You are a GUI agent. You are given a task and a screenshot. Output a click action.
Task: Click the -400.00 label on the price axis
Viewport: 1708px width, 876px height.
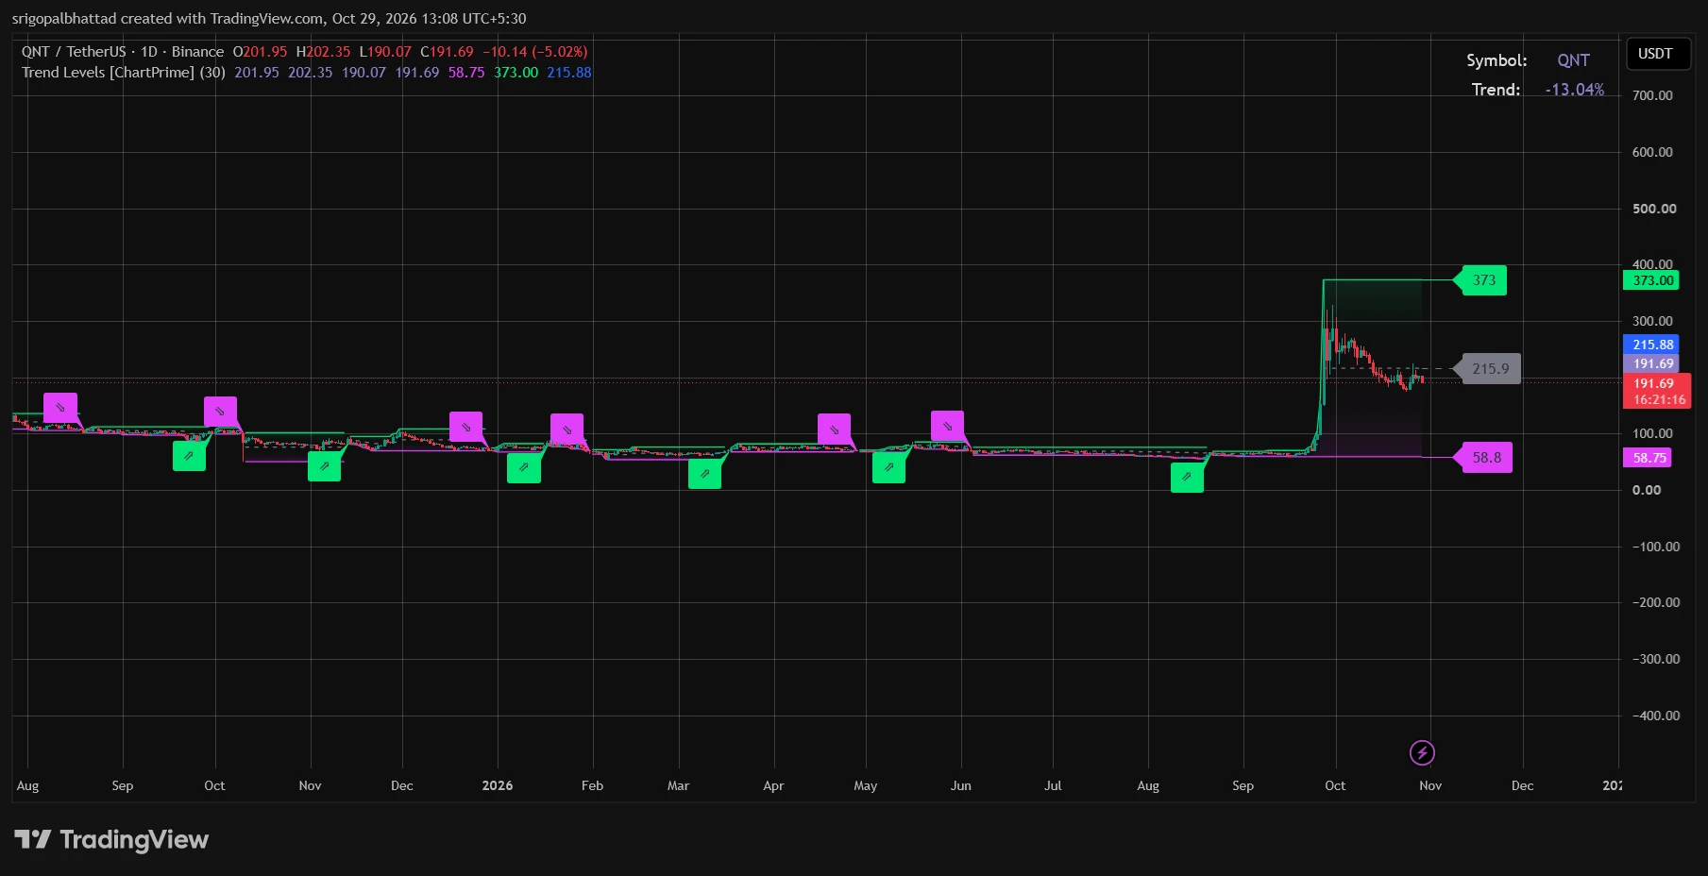(x=1656, y=716)
